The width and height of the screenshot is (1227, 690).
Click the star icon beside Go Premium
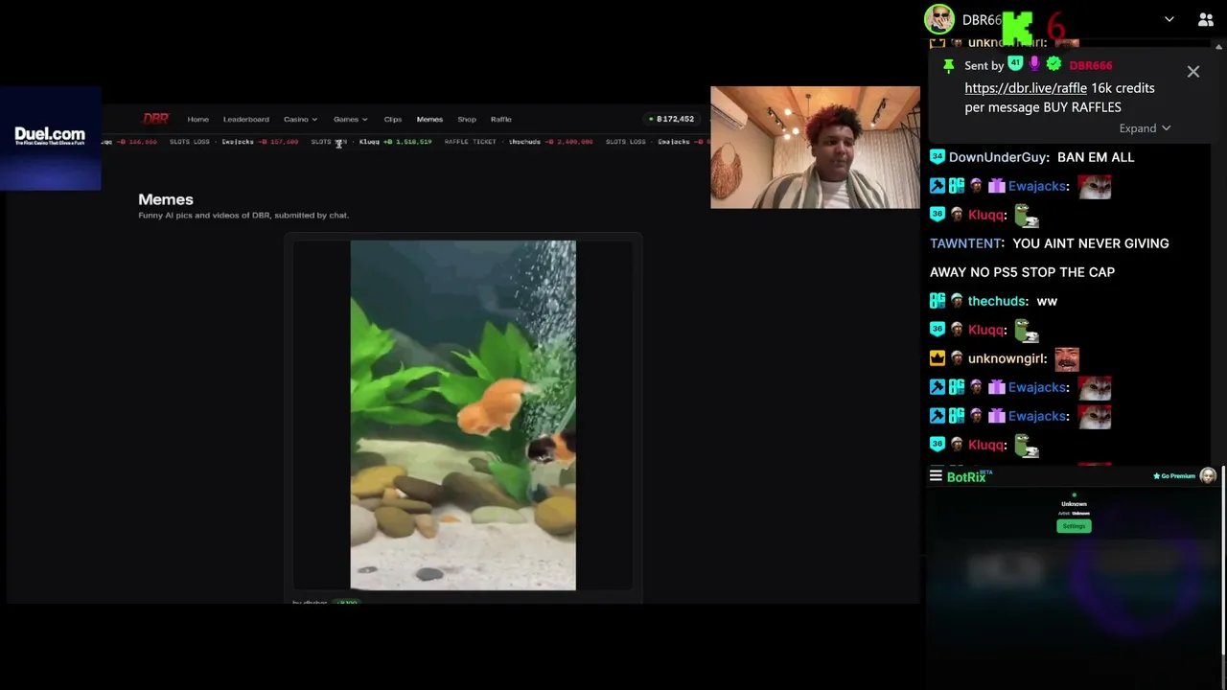coord(1157,476)
